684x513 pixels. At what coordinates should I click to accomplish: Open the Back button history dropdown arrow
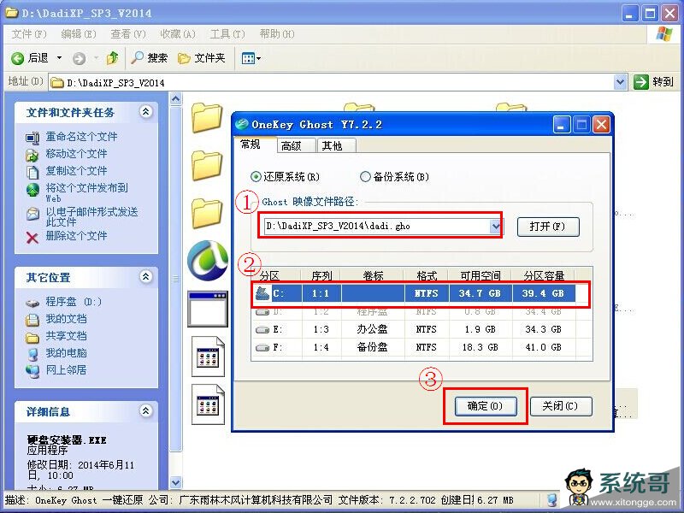[x=59, y=58]
